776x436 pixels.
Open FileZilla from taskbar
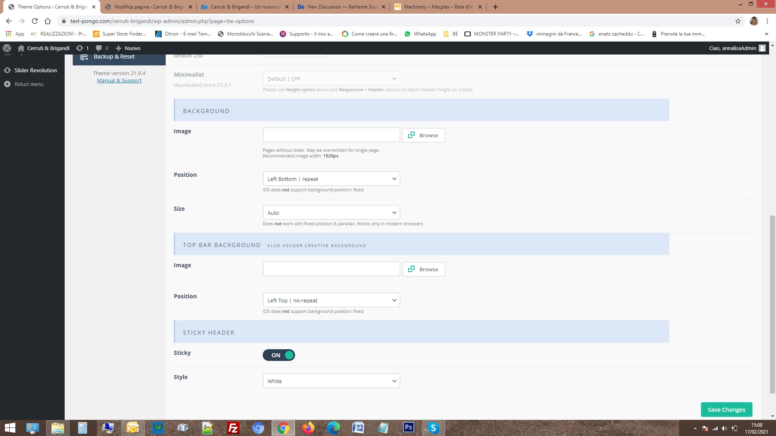pyautogui.click(x=233, y=428)
